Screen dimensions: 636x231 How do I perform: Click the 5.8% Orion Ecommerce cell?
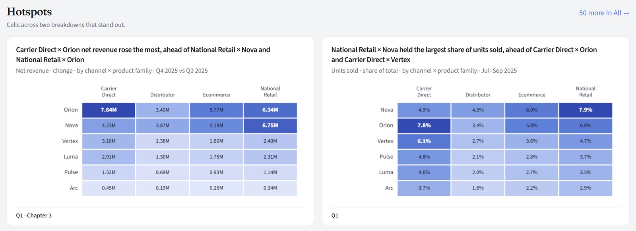(532, 125)
